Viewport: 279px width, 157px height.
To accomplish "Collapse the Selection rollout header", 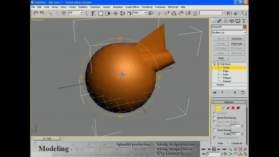I will (x=228, y=102).
